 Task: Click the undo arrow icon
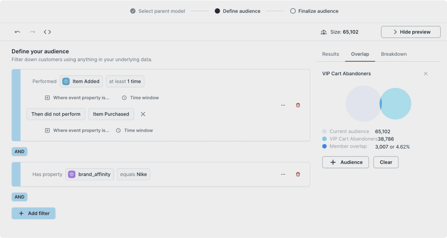point(18,32)
